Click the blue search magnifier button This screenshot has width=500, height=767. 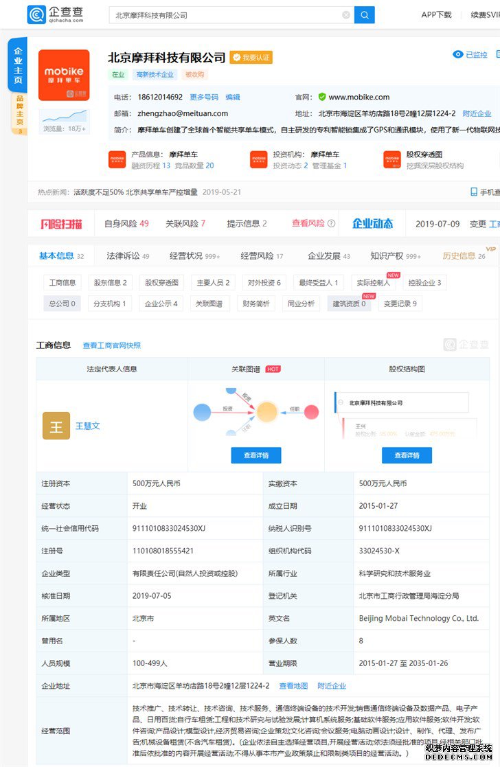click(364, 15)
